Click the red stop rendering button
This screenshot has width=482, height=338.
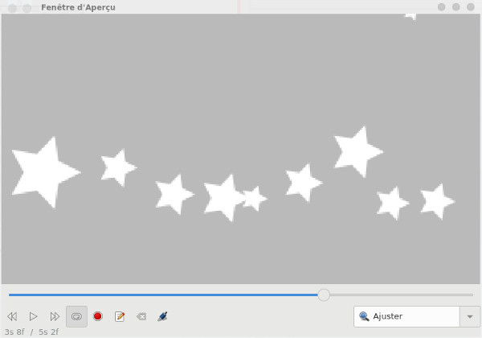click(98, 316)
